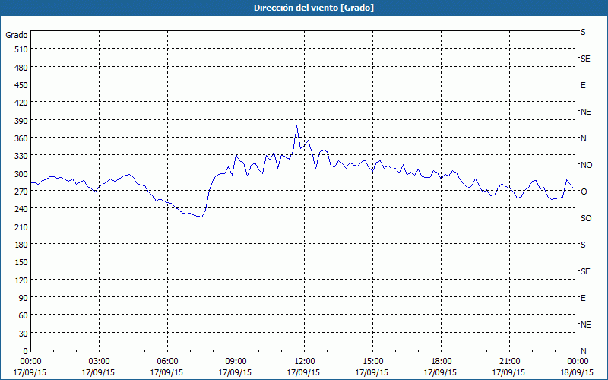Select compass label "NE" beside the 30 gridline

(586, 325)
